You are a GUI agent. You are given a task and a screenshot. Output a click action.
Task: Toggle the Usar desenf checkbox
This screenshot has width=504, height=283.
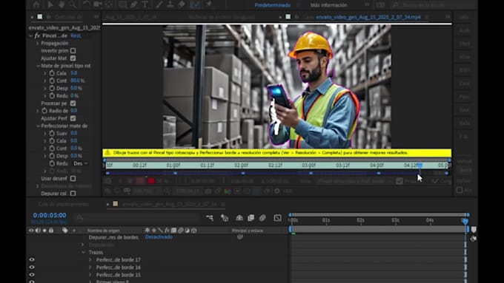(73, 178)
